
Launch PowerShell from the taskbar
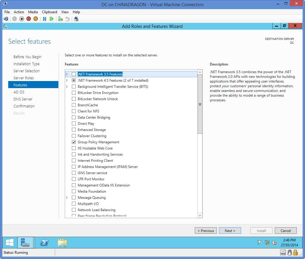(x=44, y=243)
